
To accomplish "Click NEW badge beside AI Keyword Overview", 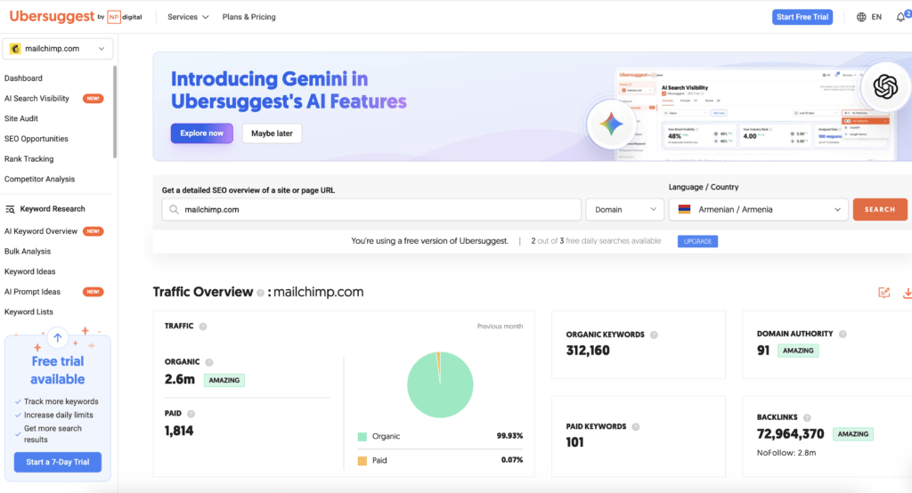I will [93, 231].
